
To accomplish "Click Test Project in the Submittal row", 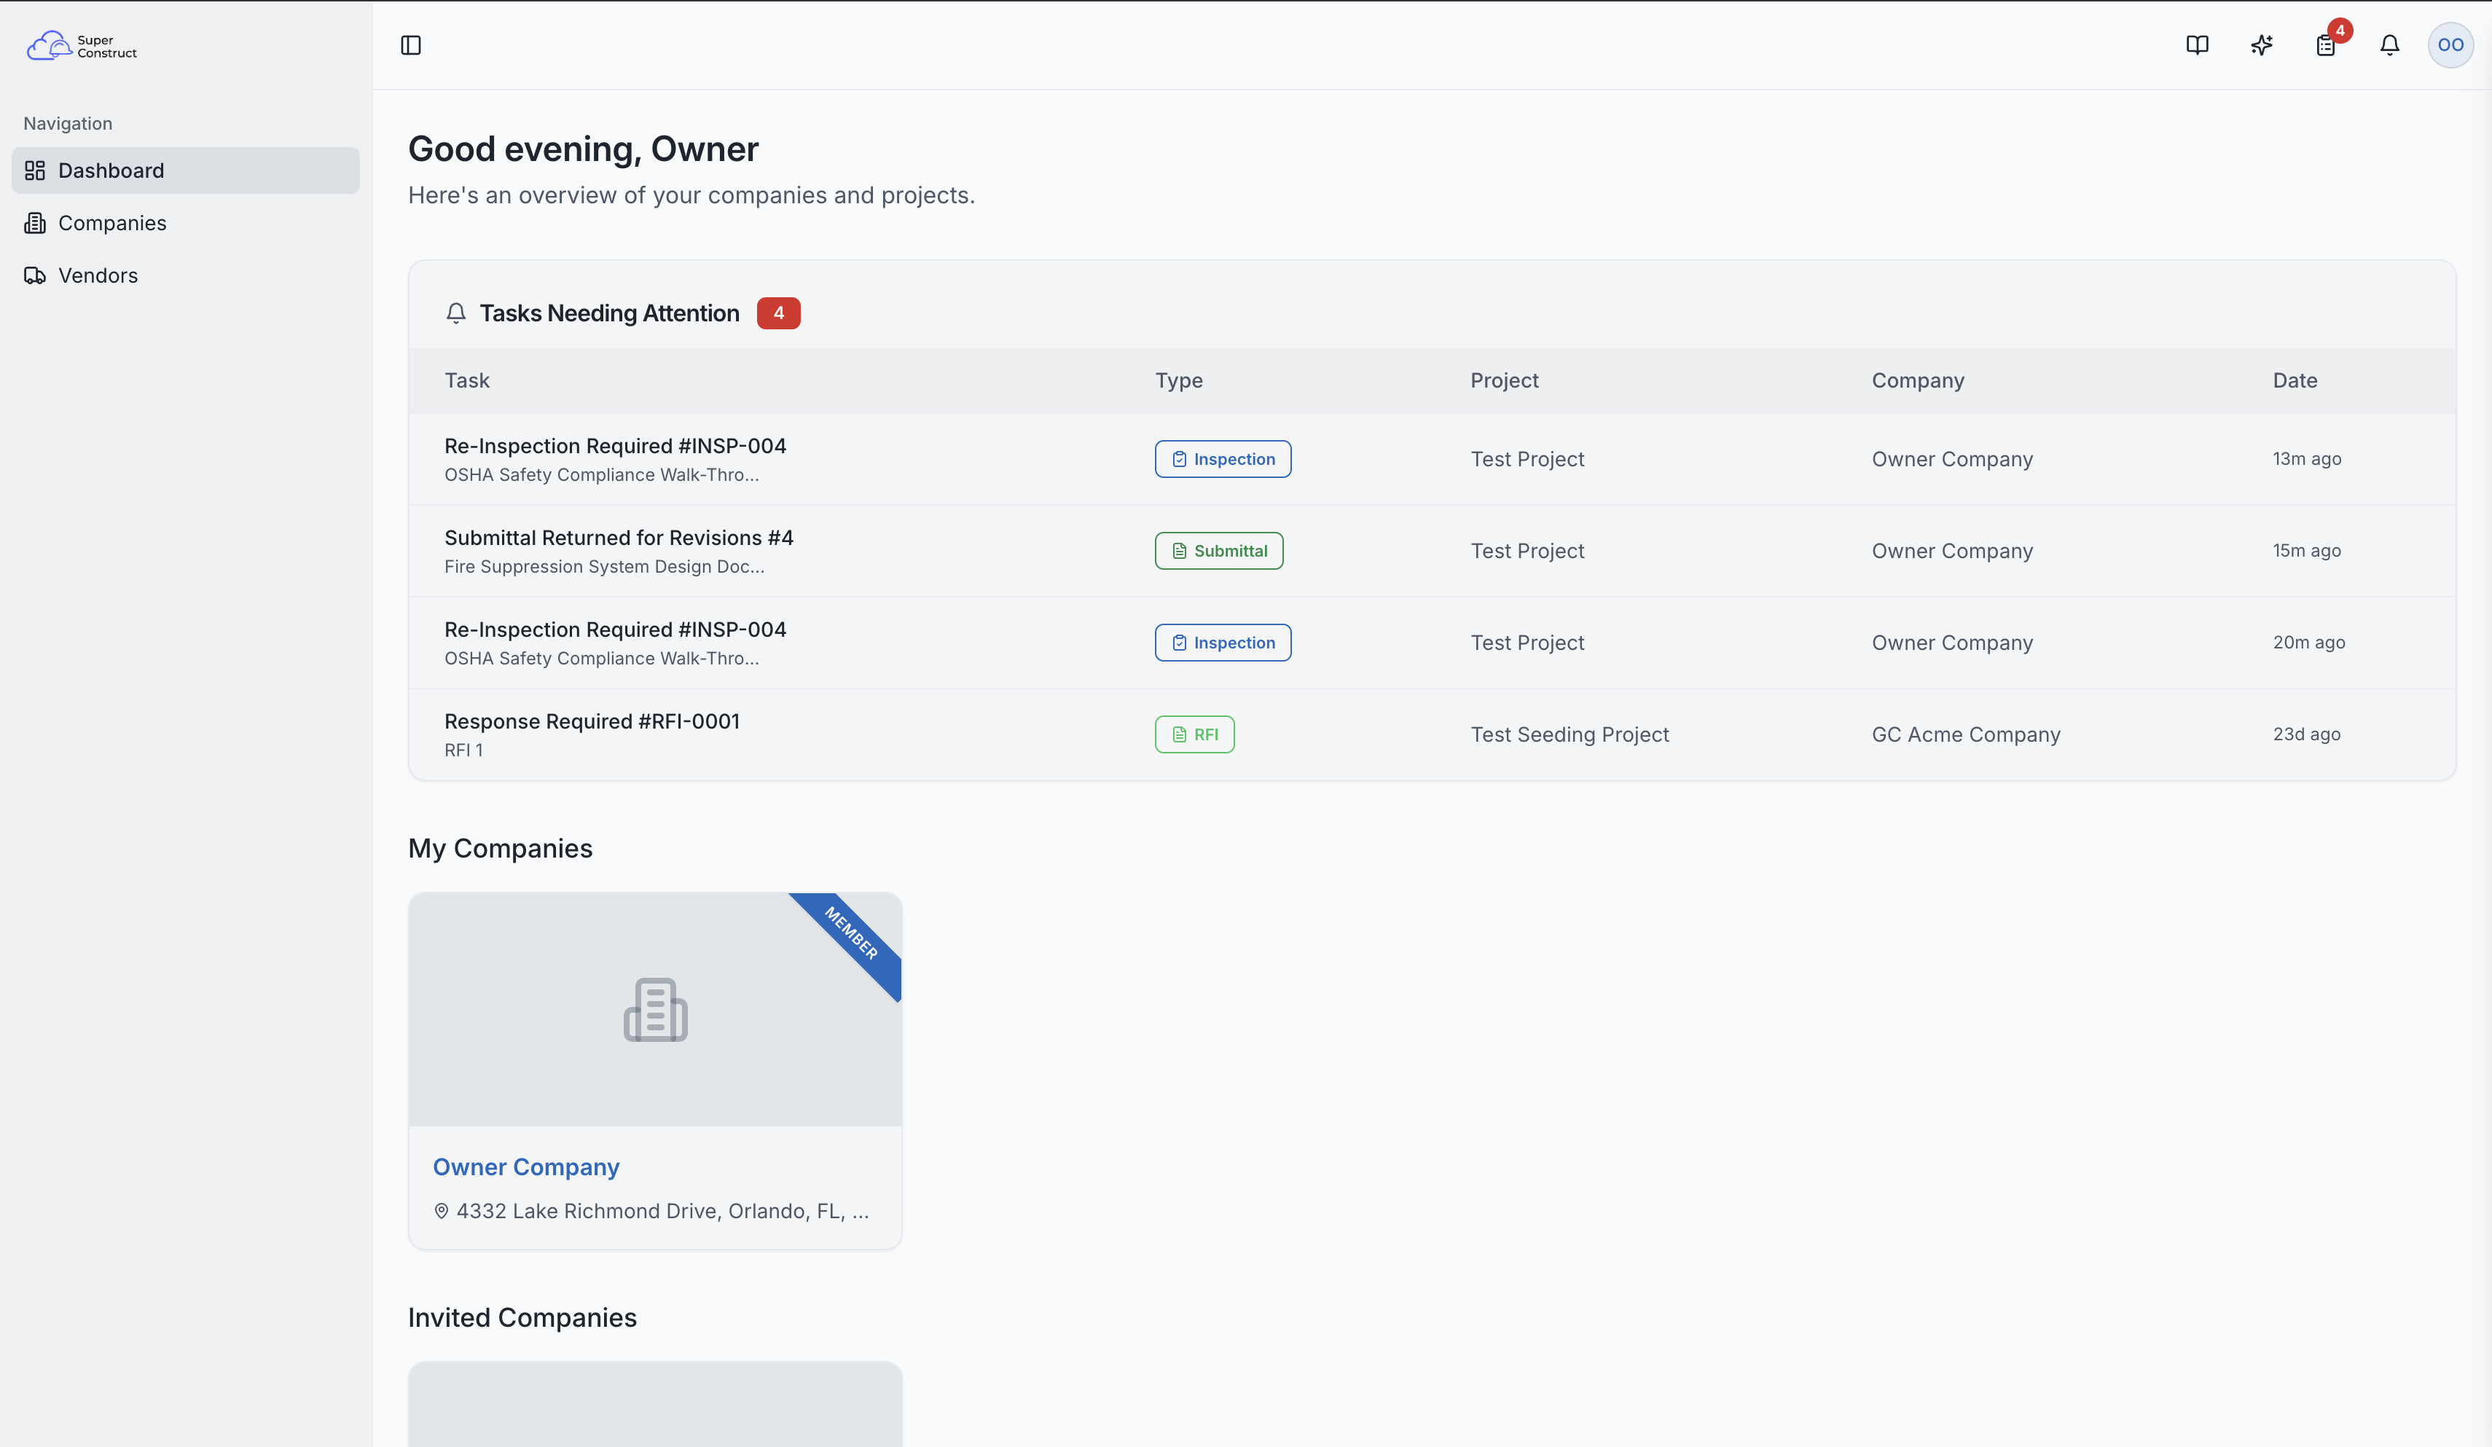I will pos(1527,551).
